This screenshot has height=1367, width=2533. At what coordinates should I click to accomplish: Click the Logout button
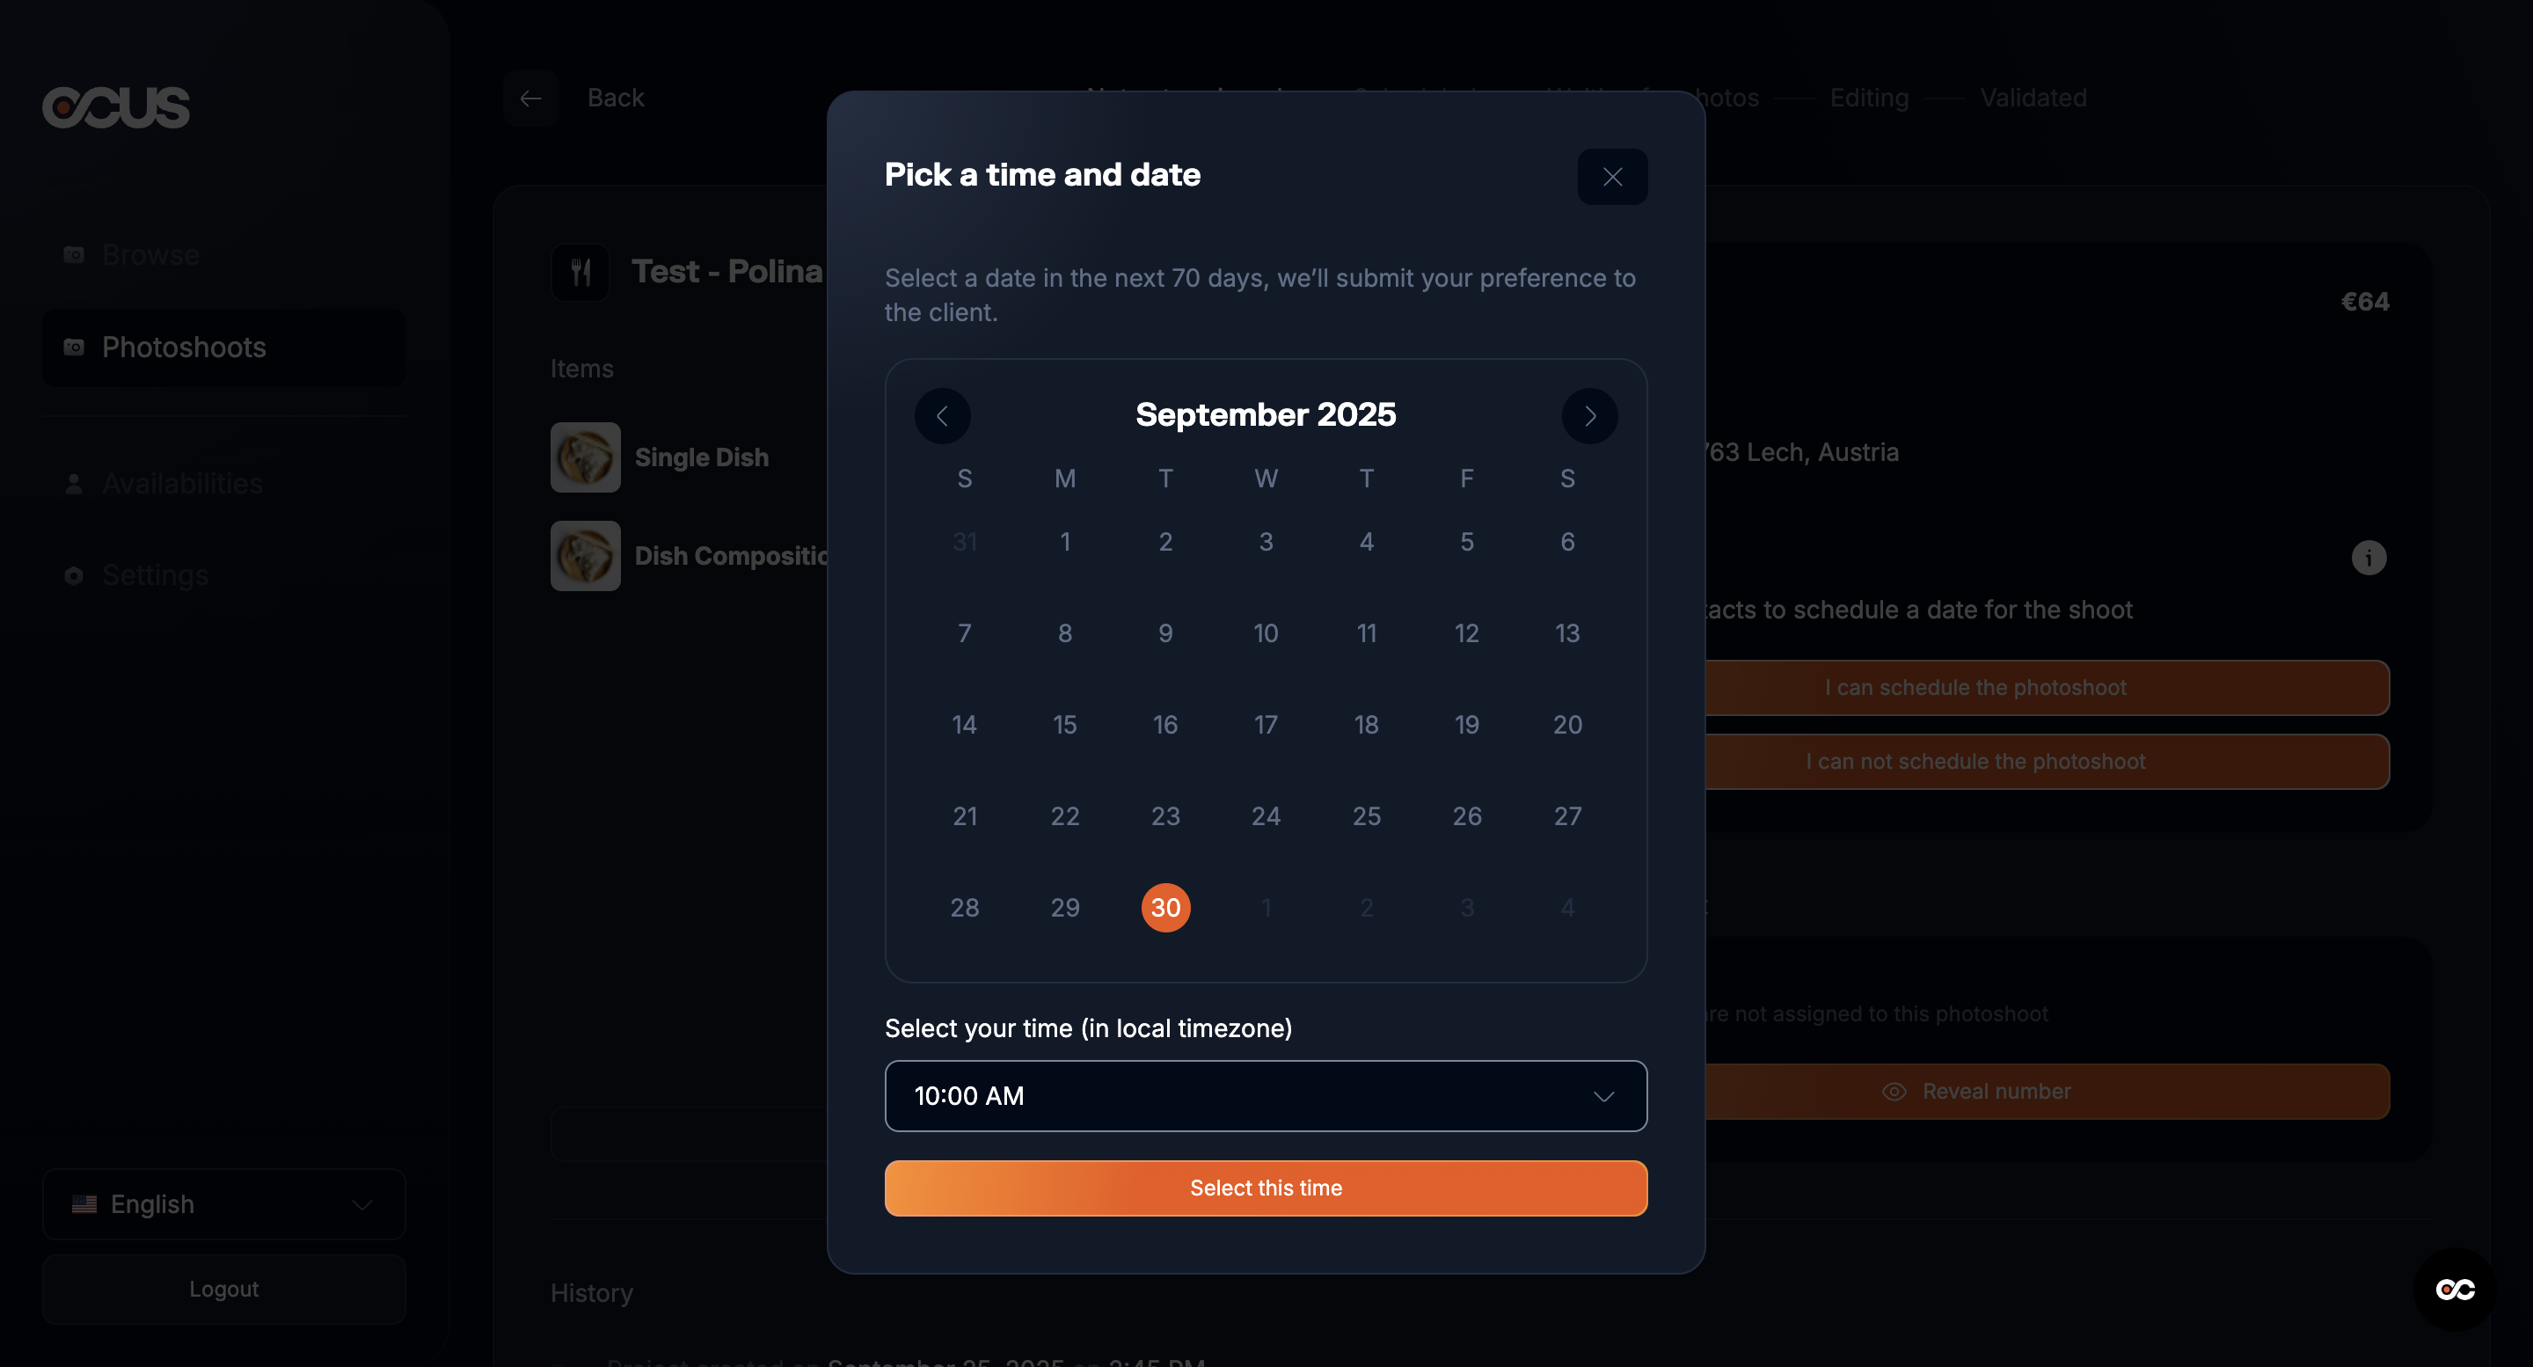point(224,1289)
